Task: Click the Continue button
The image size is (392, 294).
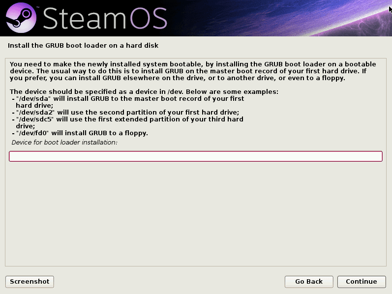Action: [x=362, y=282]
